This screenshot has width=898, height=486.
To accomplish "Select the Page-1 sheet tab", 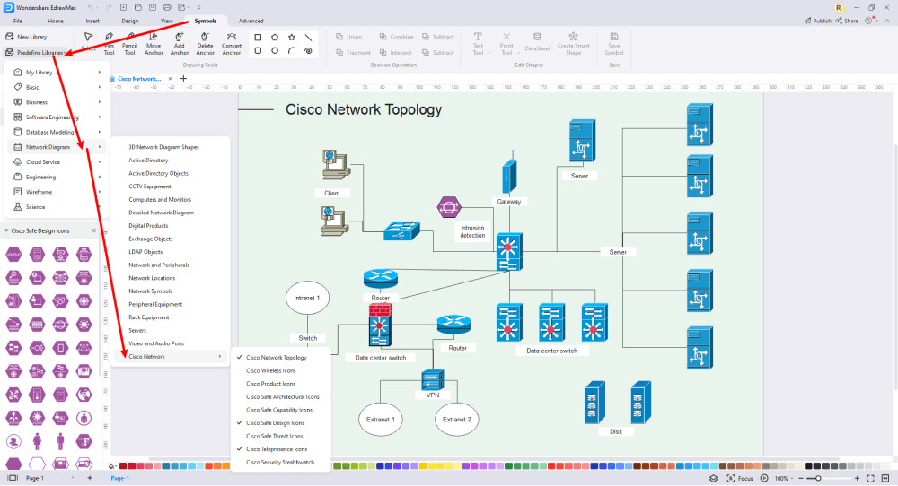I will [x=119, y=478].
